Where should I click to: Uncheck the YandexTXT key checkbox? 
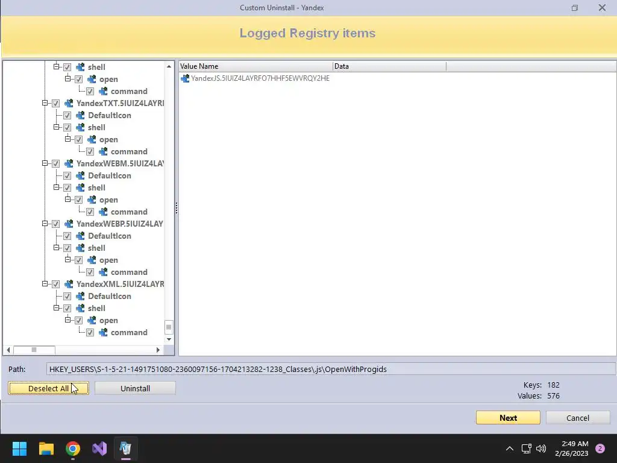(x=55, y=103)
